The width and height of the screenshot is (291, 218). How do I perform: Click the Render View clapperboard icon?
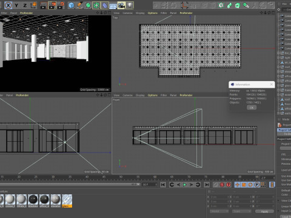click(x=43, y=5)
